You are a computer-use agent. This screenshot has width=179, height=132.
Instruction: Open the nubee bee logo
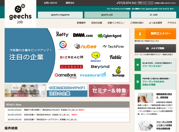tap(85, 46)
